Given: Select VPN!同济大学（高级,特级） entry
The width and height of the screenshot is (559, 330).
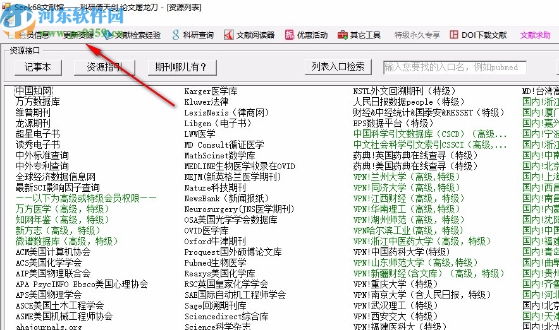Looking at the screenshot, I should [407, 188].
